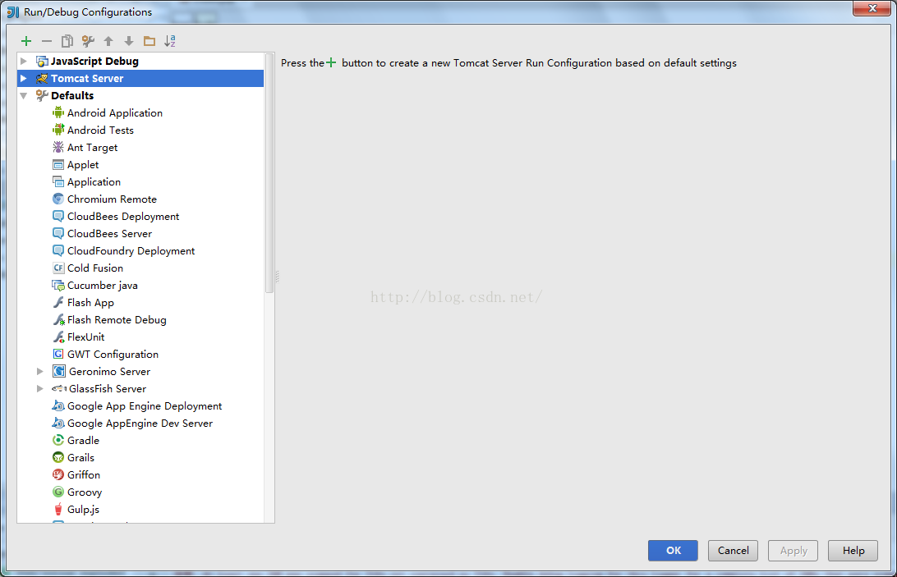Close the Run/Debug Configurations dialog
The width and height of the screenshot is (897, 577).
[x=872, y=8]
